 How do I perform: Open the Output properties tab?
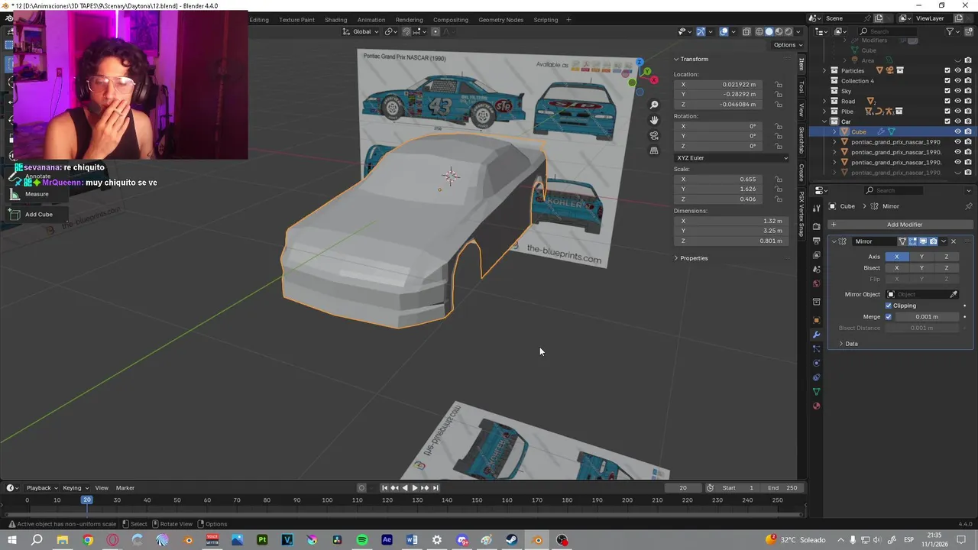click(817, 241)
